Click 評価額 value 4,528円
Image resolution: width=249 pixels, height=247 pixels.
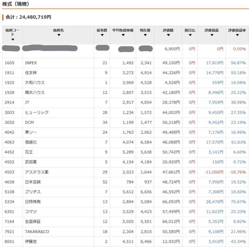click(172, 83)
